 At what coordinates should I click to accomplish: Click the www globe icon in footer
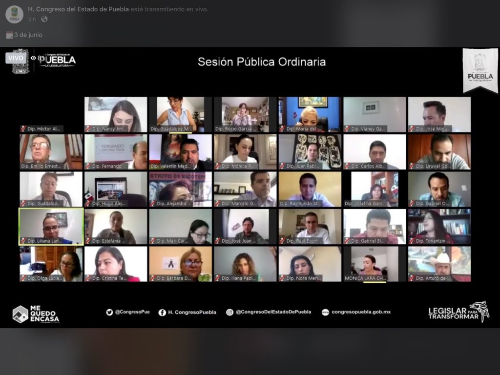(325, 312)
